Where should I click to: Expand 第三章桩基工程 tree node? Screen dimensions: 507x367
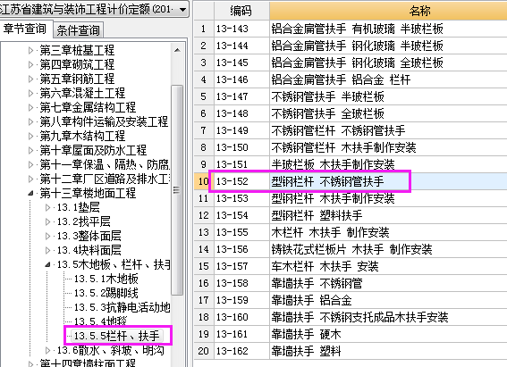click(30, 50)
